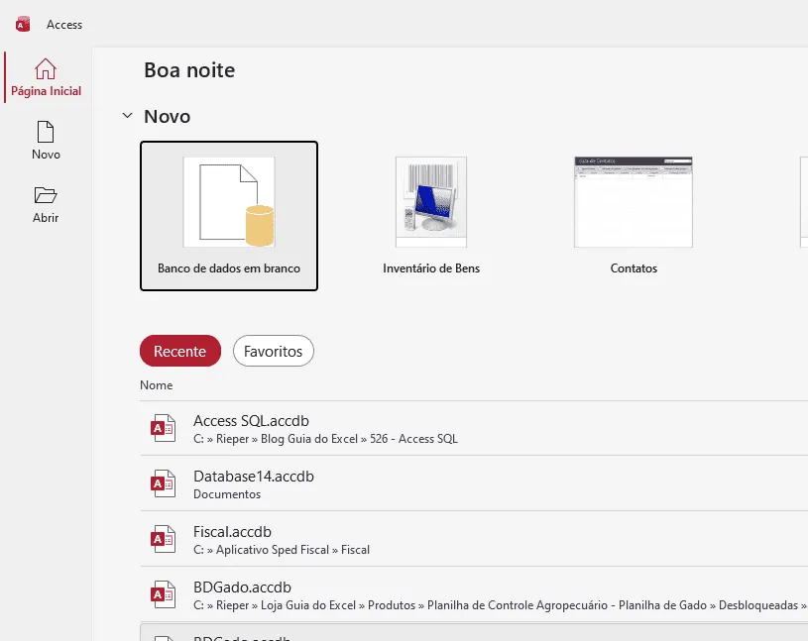Click the Database14.accdb file icon
808x641 pixels.
(x=163, y=483)
